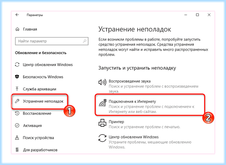Select Устранение неполадок in sidebar

(x=43, y=101)
